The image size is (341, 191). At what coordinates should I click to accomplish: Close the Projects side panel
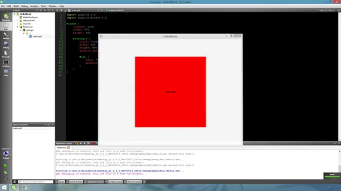coord(53,10)
